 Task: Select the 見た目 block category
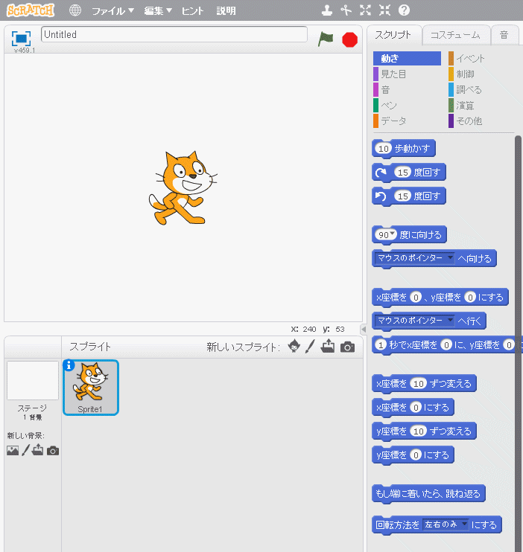pyautogui.click(x=407, y=74)
